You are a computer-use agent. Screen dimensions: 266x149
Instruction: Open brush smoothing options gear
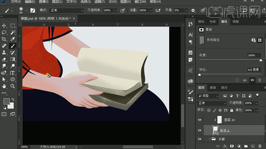coord(193,10)
